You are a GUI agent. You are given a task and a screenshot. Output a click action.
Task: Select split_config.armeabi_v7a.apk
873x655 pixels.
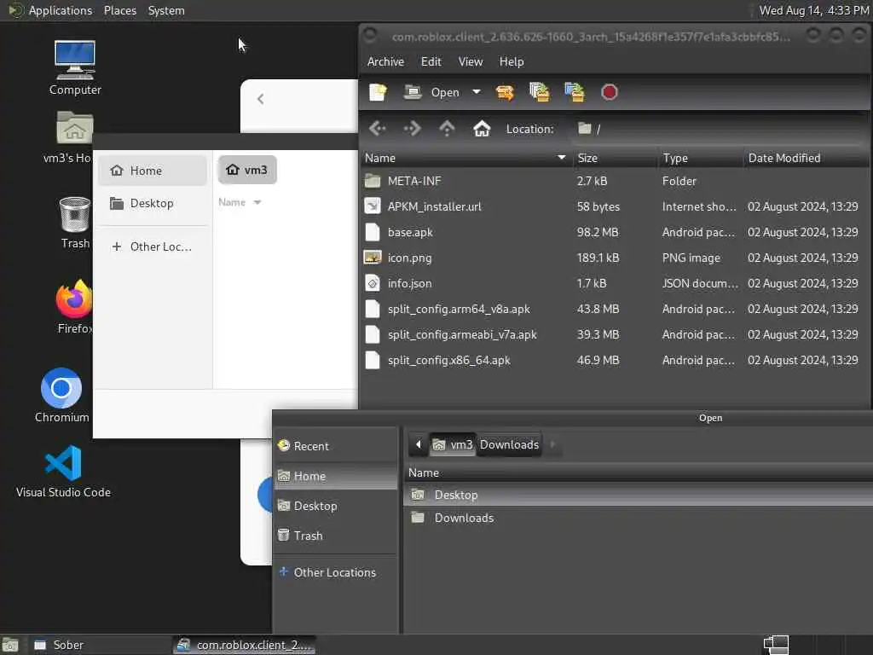[615, 334]
